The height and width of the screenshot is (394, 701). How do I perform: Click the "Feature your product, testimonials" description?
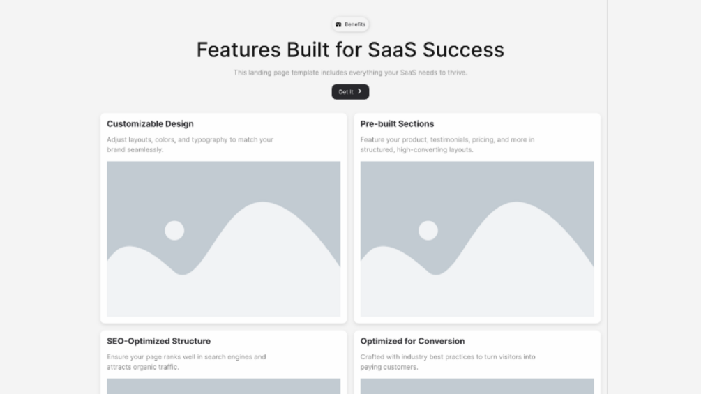coord(447,144)
